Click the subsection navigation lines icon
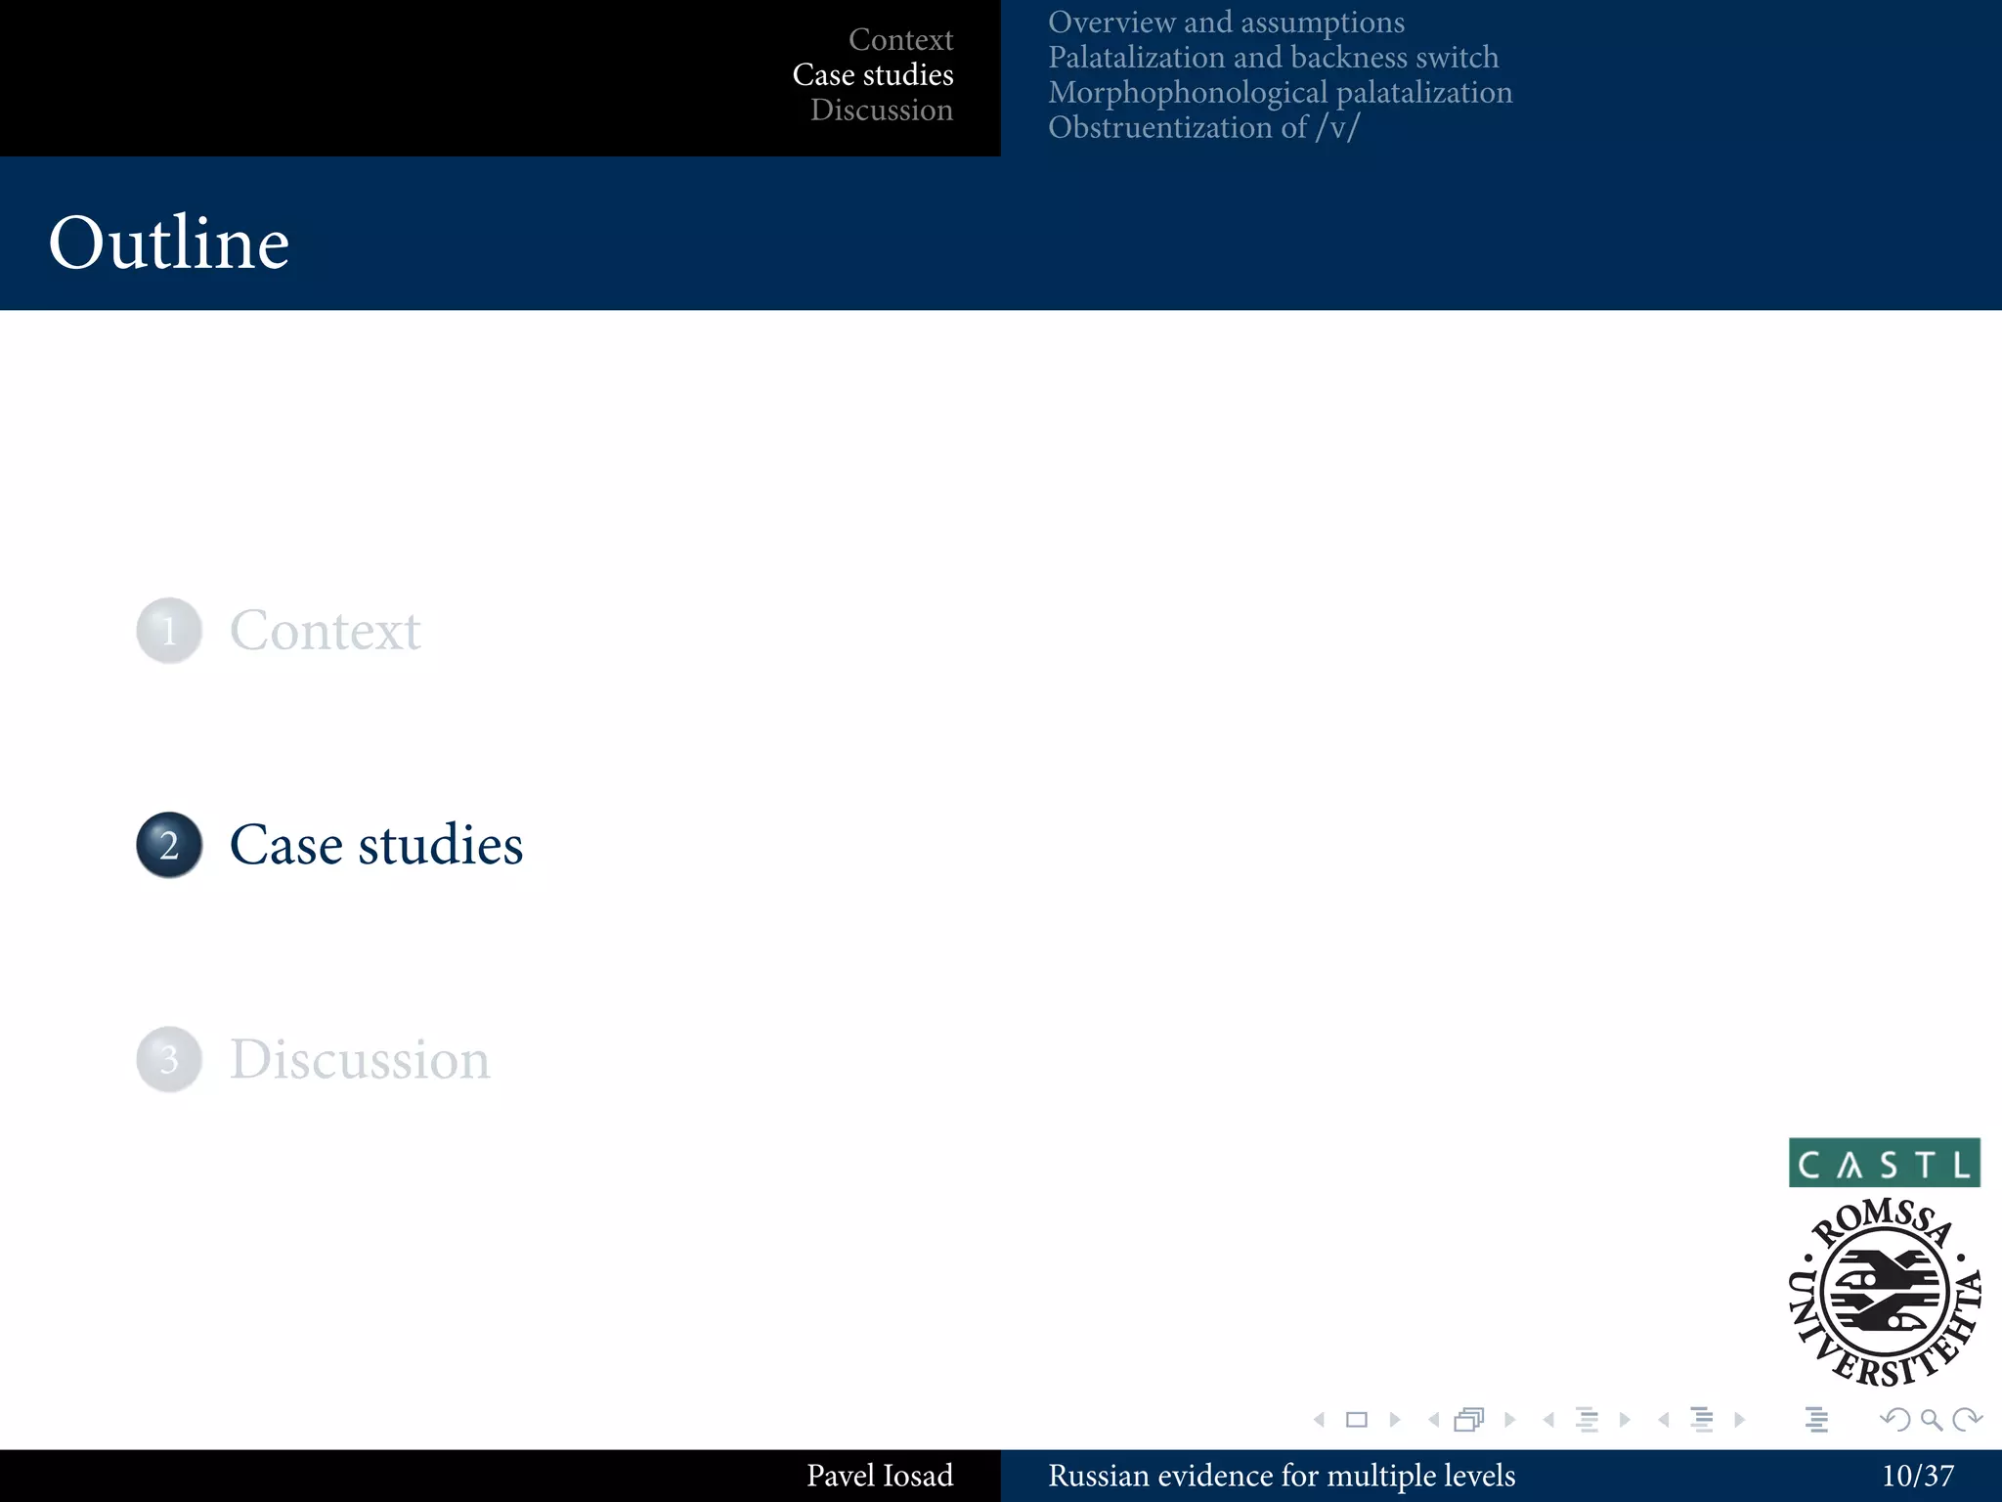This screenshot has width=2002, height=1502. pyautogui.click(x=1588, y=1420)
